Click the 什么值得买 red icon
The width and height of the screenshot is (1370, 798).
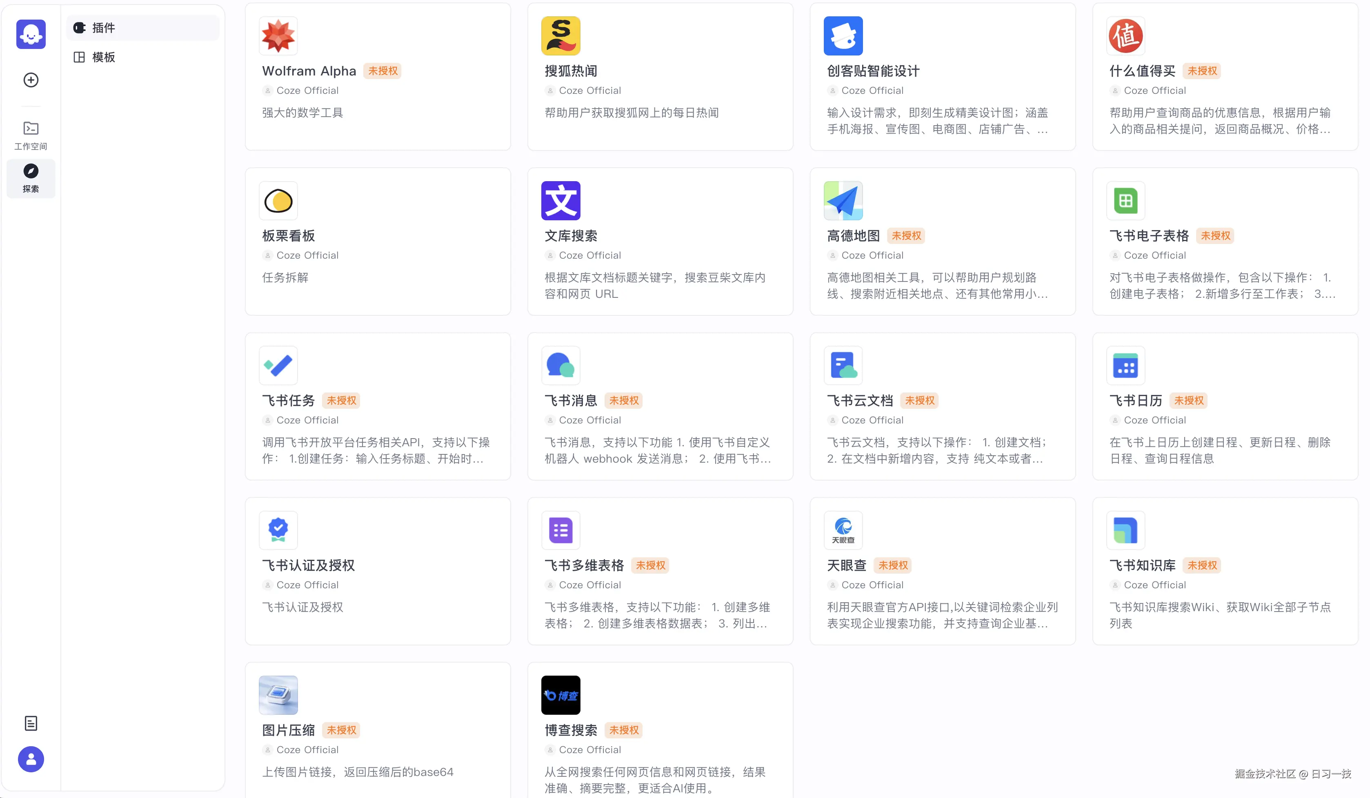pos(1125,36)
